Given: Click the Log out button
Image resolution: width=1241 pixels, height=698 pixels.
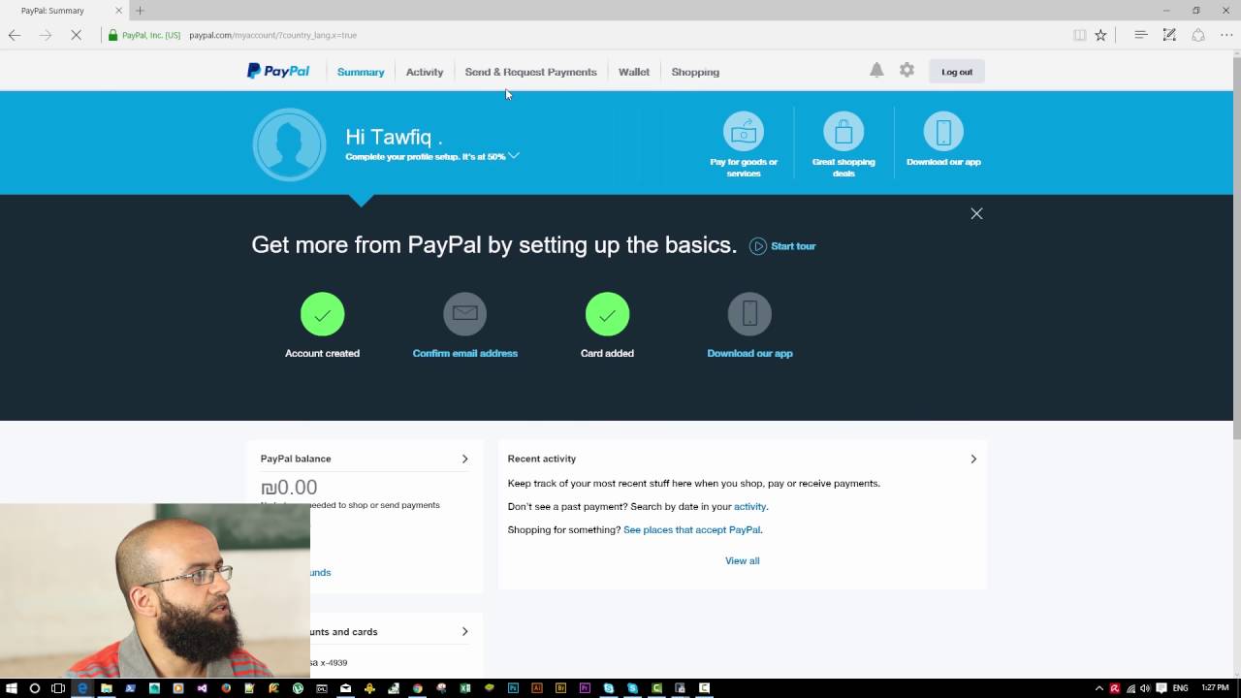Looking at the screenshot, I should click(x=957, y=72).
